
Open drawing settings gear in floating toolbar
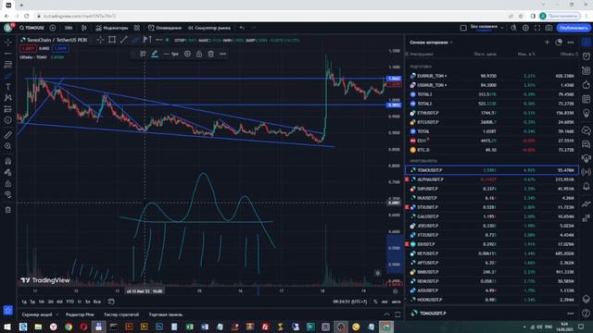click(x=187, y=54)
